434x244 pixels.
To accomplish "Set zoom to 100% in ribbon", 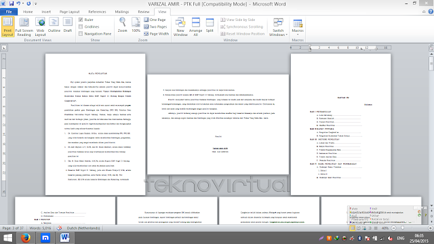I will click(x=136, y=25).
